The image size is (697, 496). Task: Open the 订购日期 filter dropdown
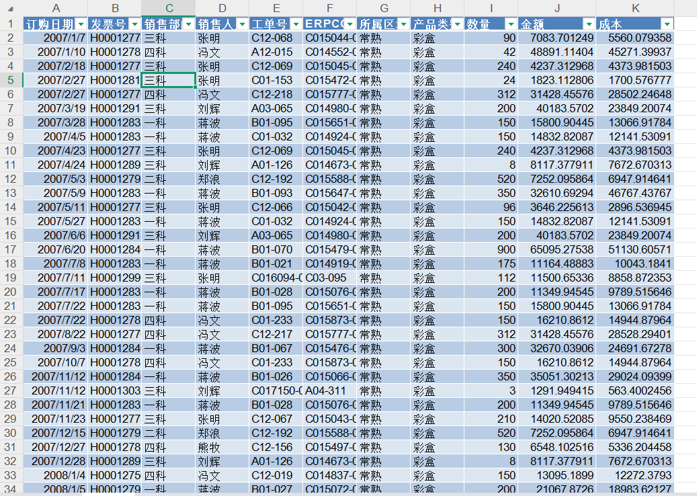pos(81,24)
